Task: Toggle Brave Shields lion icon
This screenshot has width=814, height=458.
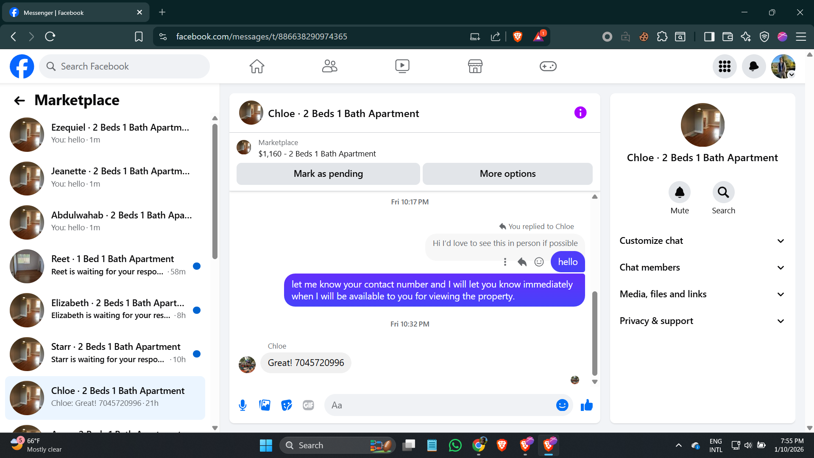Action: pyautogui.click(x=517, y=37)
